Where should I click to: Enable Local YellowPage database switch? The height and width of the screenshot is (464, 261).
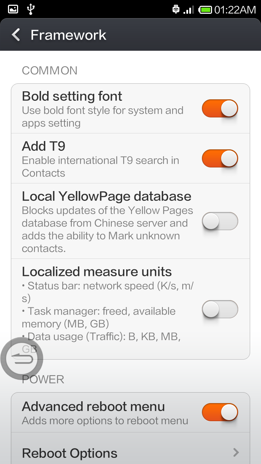(220, 221)
